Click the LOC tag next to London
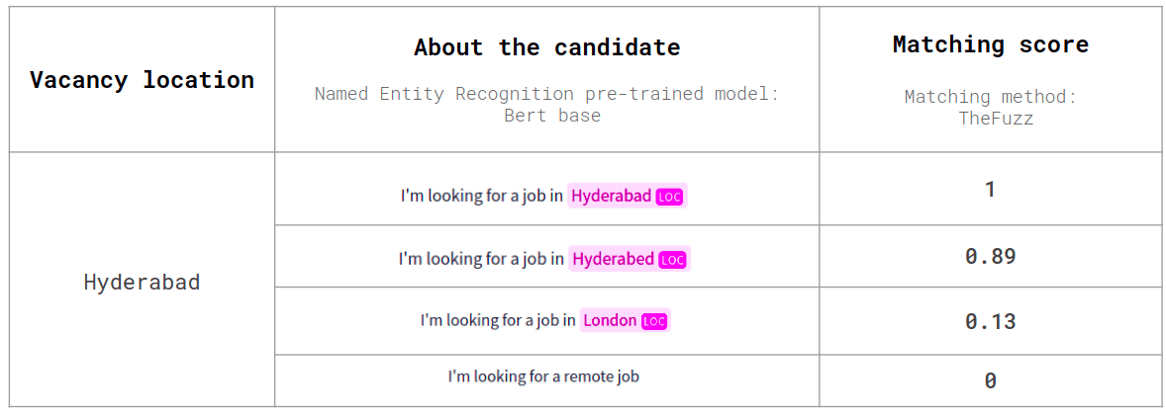The image size is (1166, 416). click(654, 321)
